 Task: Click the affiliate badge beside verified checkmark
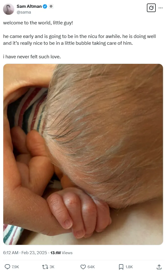click(x=51, y=7)
